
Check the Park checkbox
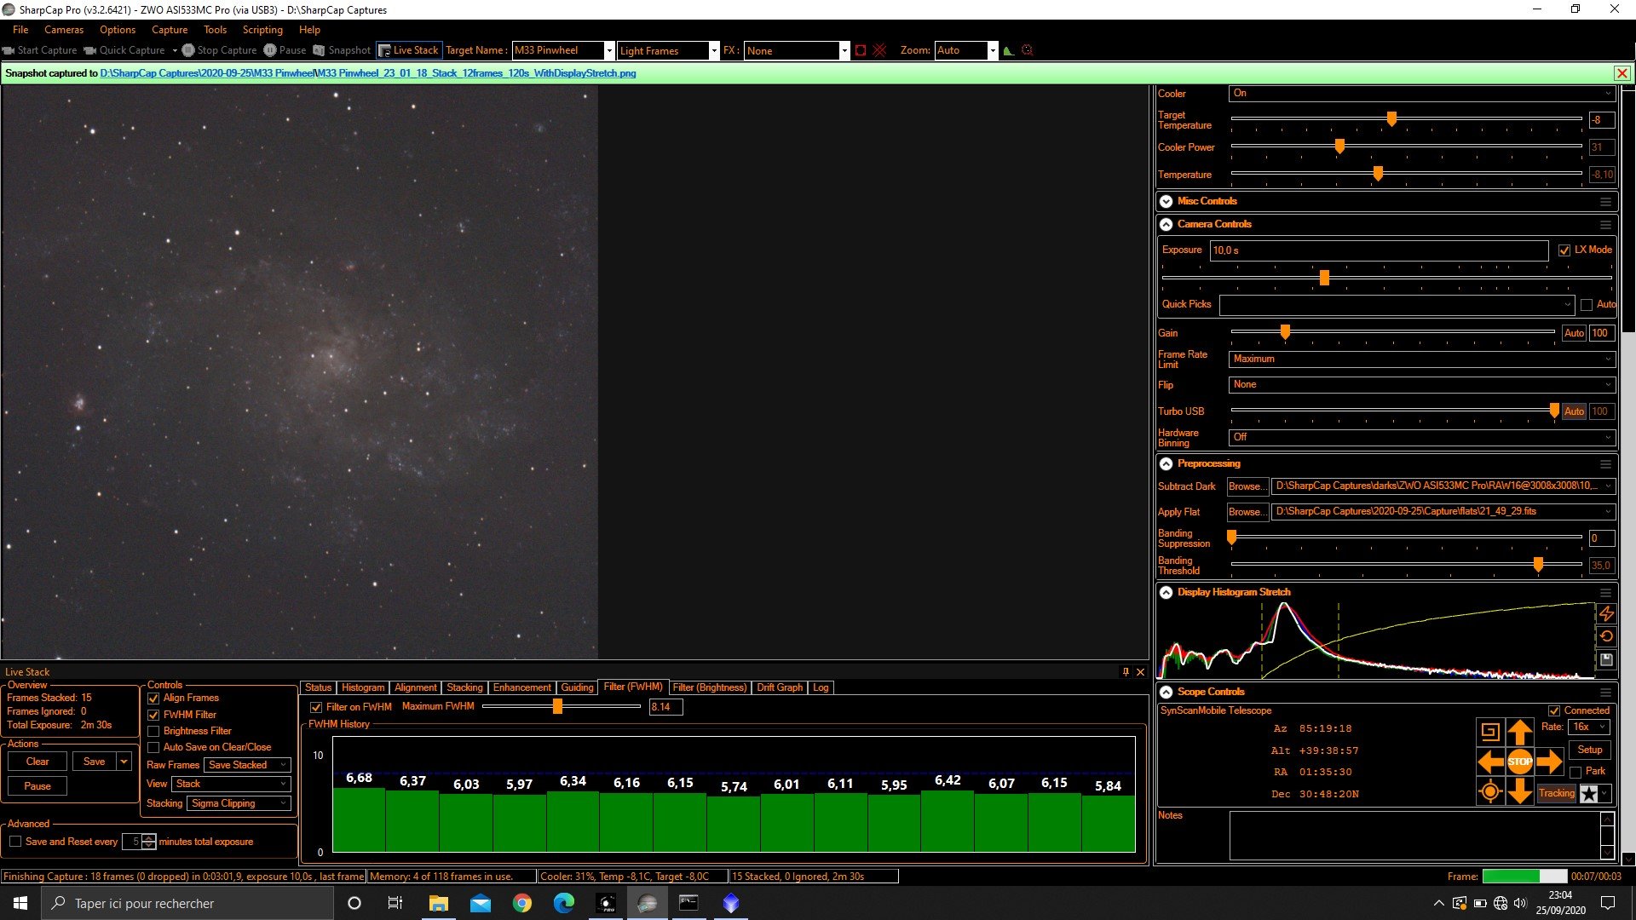pos(1576,773)
